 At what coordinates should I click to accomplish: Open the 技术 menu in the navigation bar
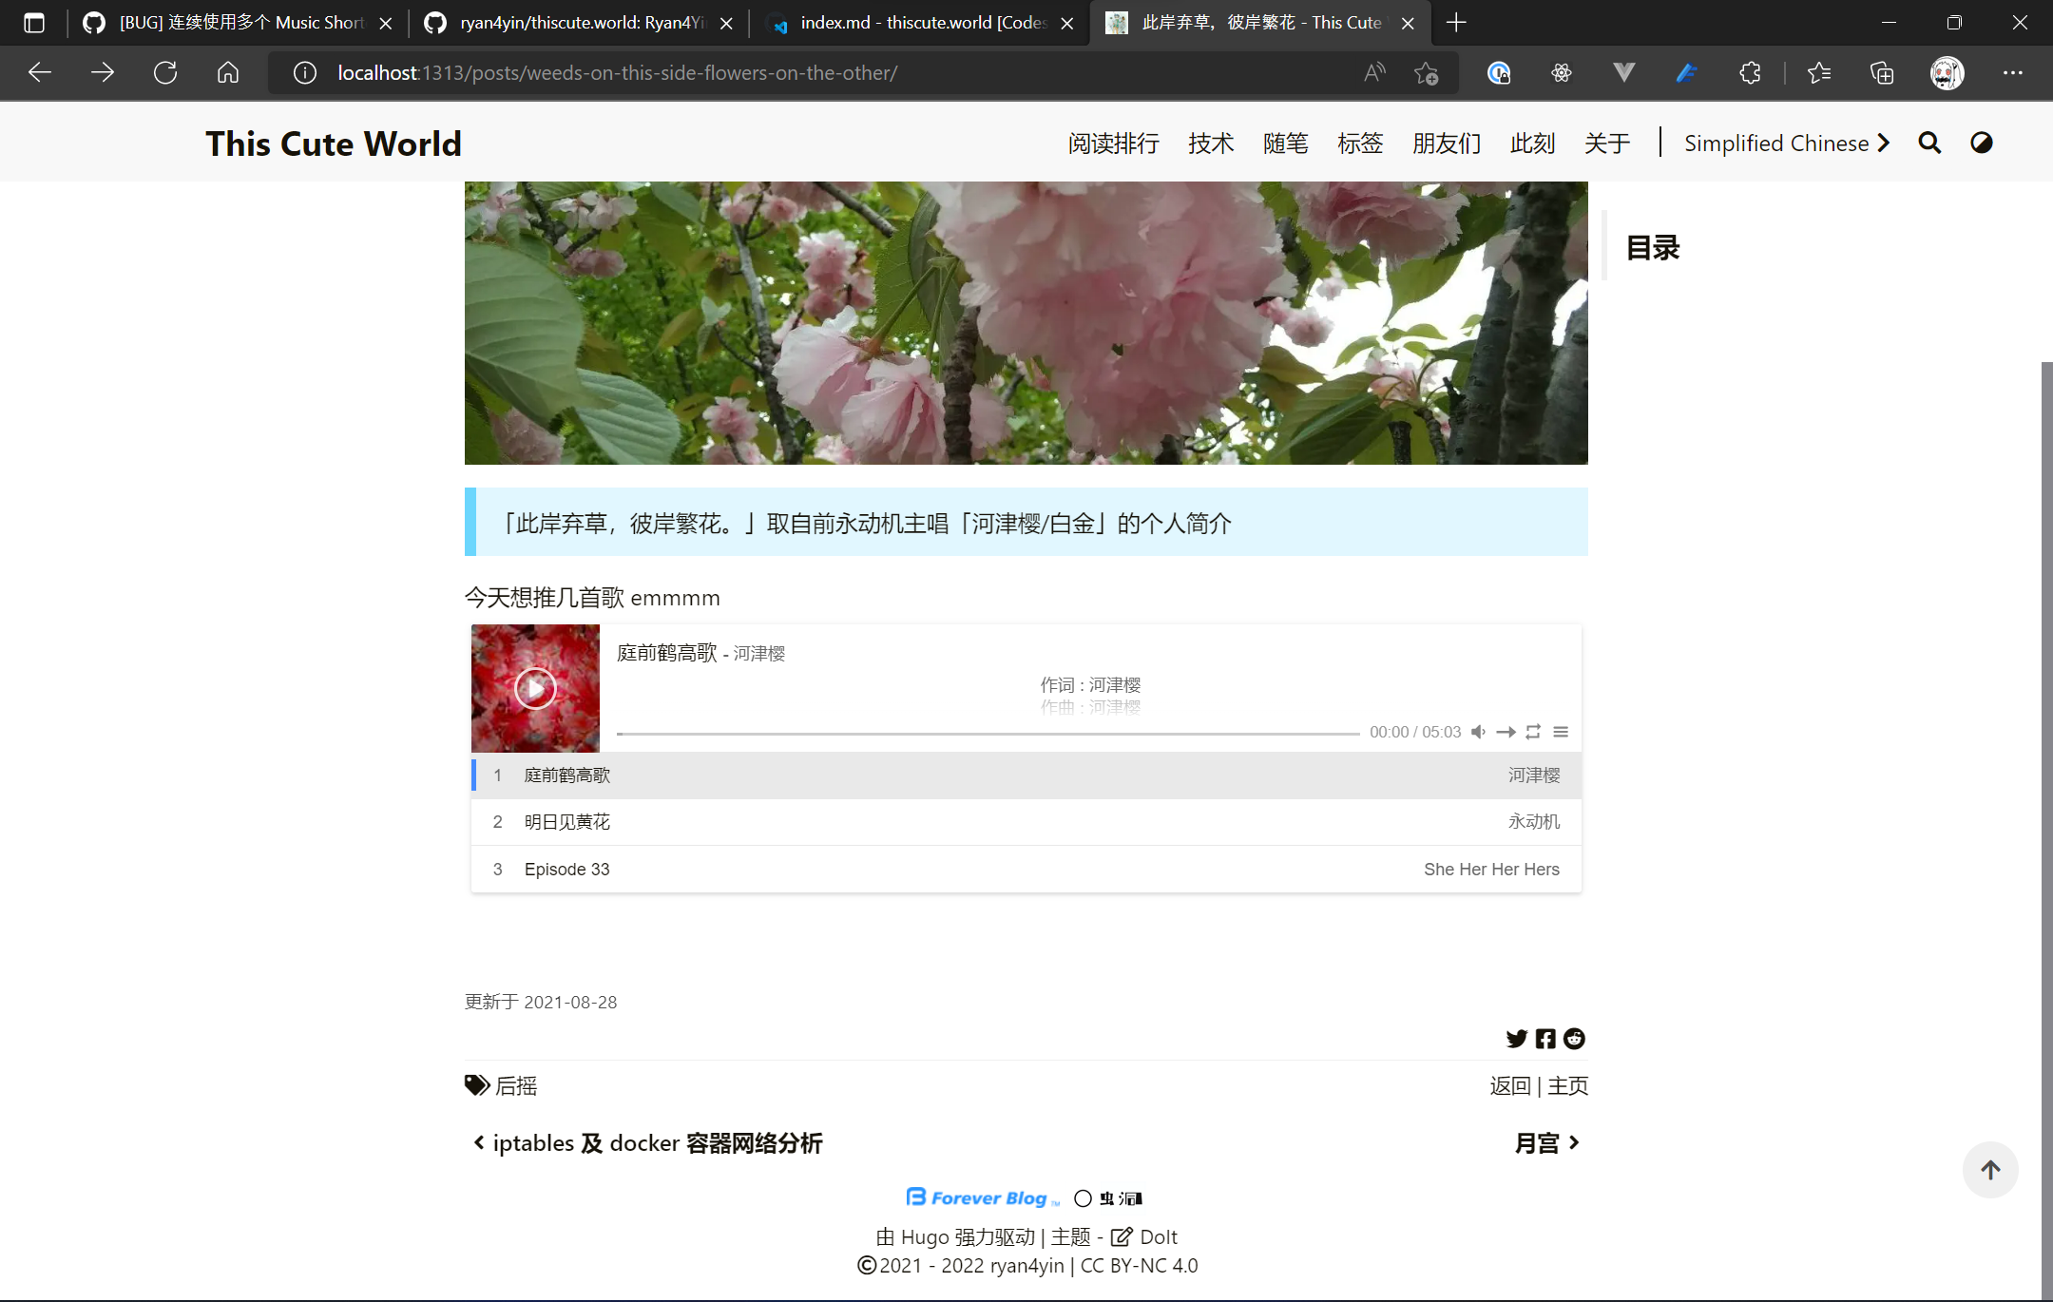point(1210,143)
